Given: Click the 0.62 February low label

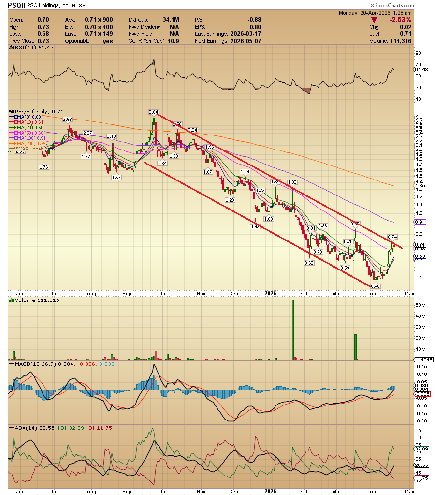Looking at the screenshot, I should pyautogui.click(x=309, y=263).
